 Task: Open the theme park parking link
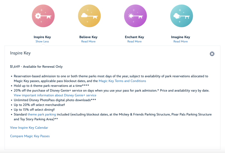(42, 114)
